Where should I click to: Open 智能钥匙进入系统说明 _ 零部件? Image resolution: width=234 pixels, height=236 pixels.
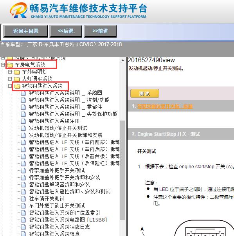[66, 107]
